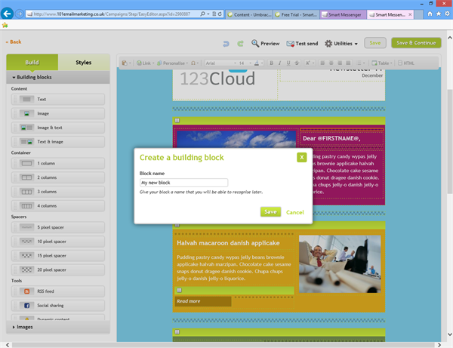Viewport: 453px width, 348px height.
Task: Go back using the Back link
Action: pyautogui.click(x=14, y=42)
